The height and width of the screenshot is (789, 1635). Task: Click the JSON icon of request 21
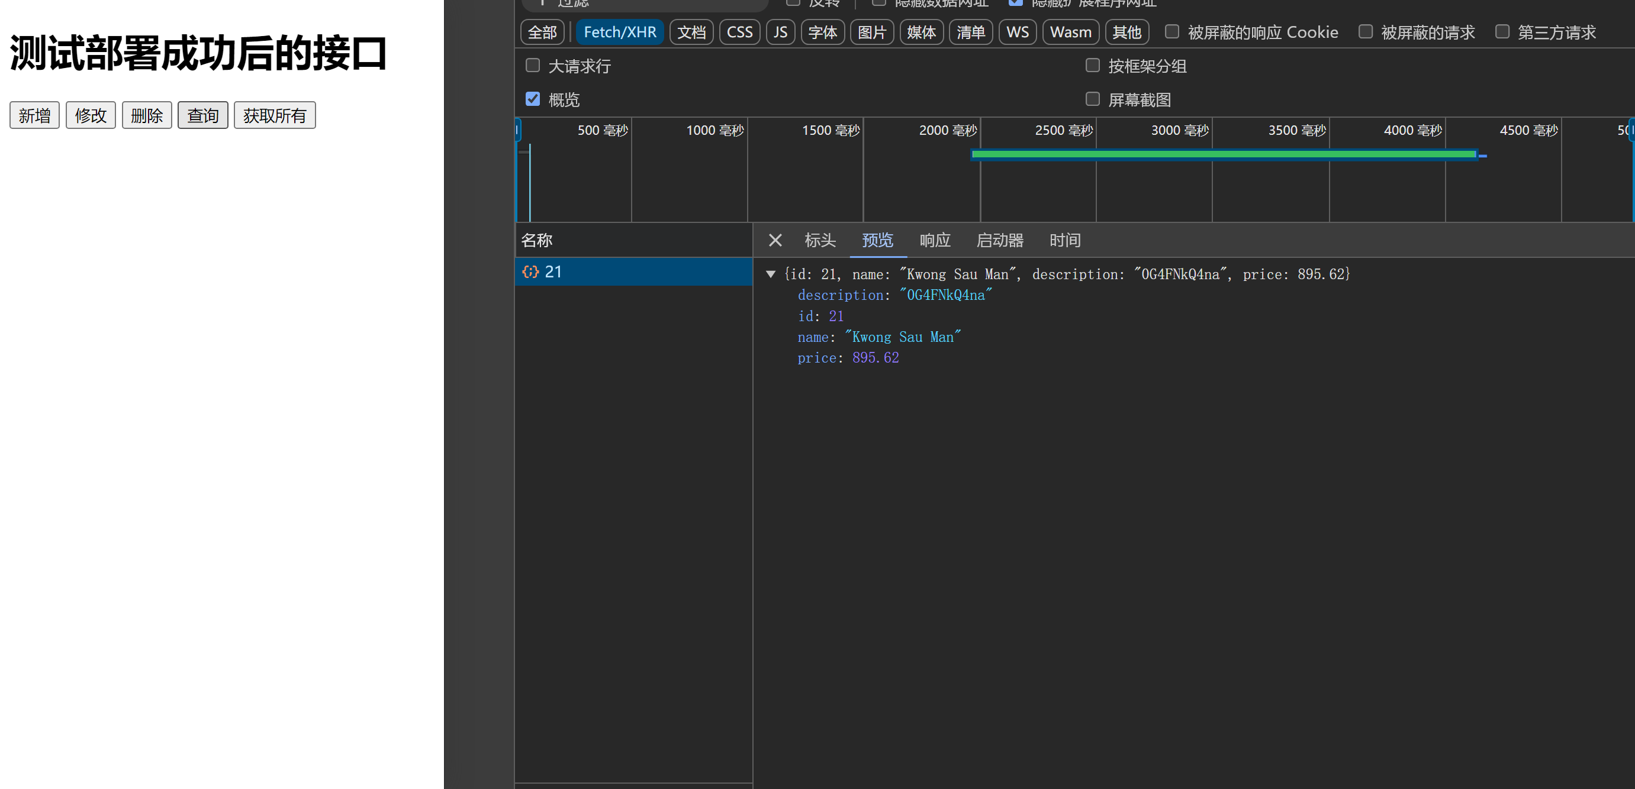[530, 272]
